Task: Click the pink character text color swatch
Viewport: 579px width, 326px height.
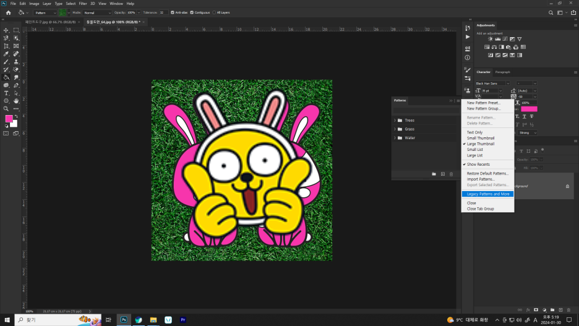Action: coord(529,109)
